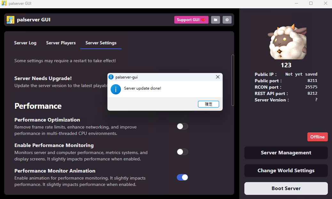Viewport: 332px width, 199px height.
Task: Switch to the Server Log tab
Action: tap(25, 43)
